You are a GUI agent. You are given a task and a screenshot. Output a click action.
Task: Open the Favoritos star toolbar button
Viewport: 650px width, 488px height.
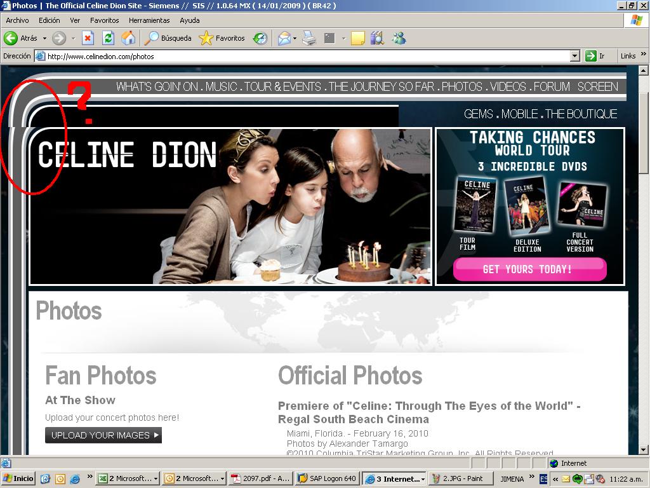[x=222, y=38]
